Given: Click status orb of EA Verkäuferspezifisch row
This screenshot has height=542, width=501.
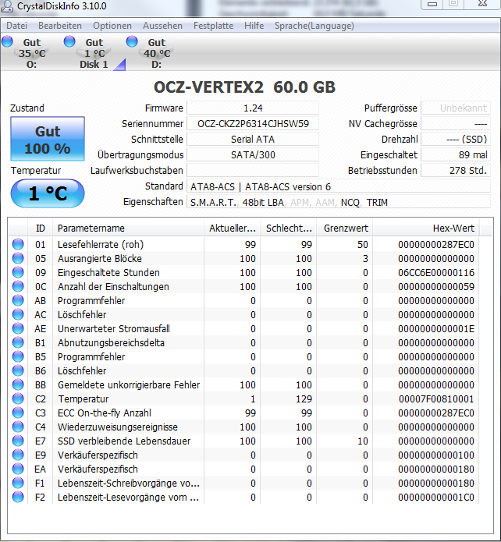Looking at the screenshot, I should (x=18, y=469).
